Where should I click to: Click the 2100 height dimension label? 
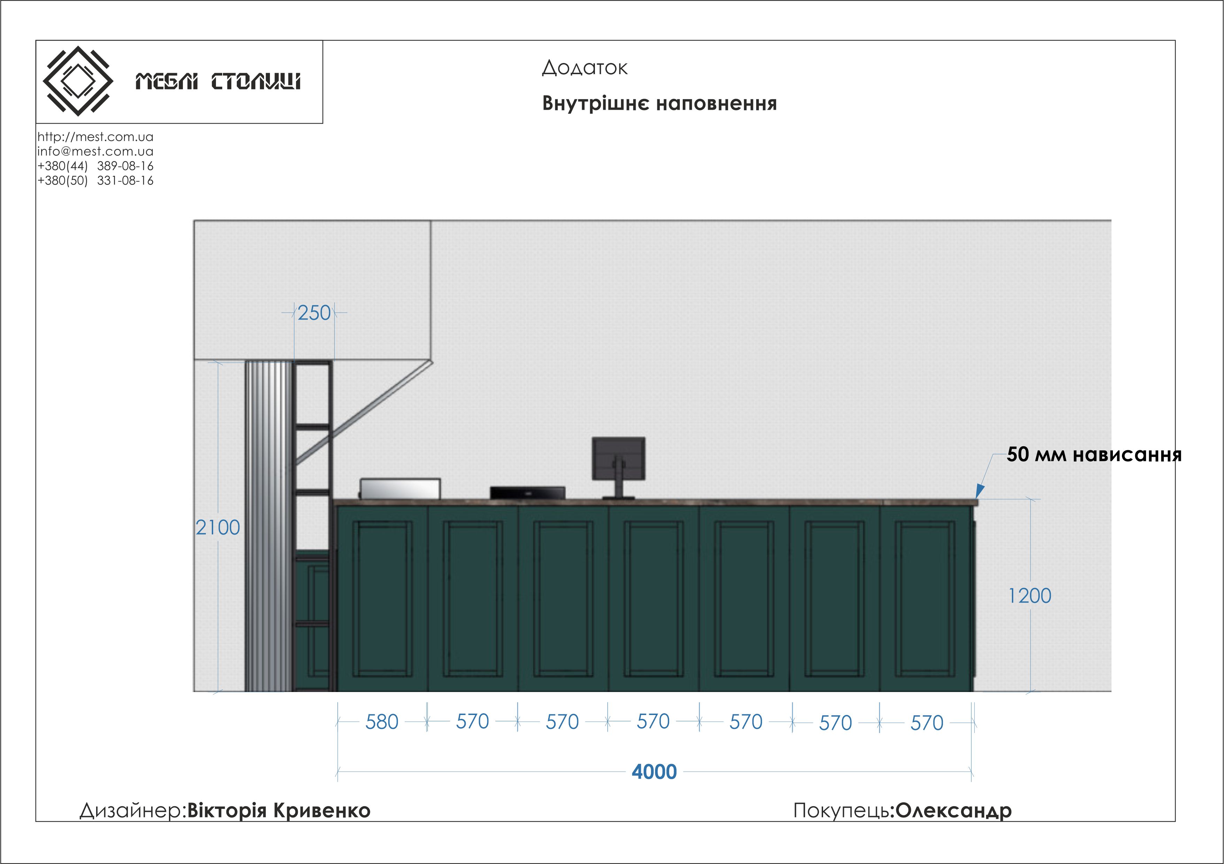(217, 528)
